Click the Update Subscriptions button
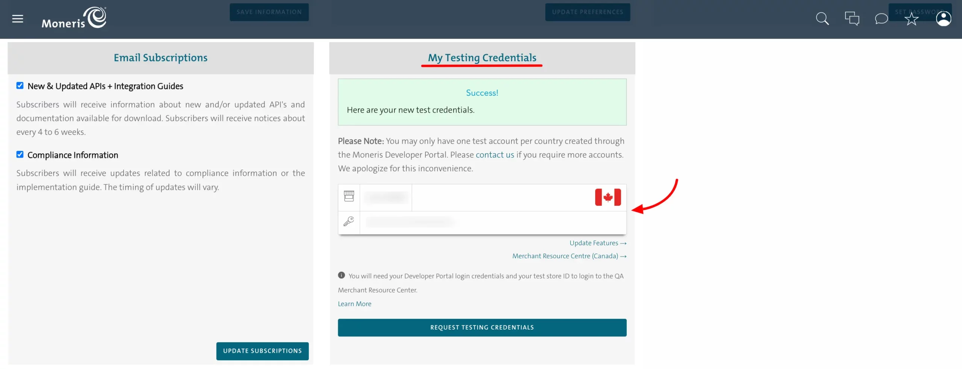 tap(262, 351)
